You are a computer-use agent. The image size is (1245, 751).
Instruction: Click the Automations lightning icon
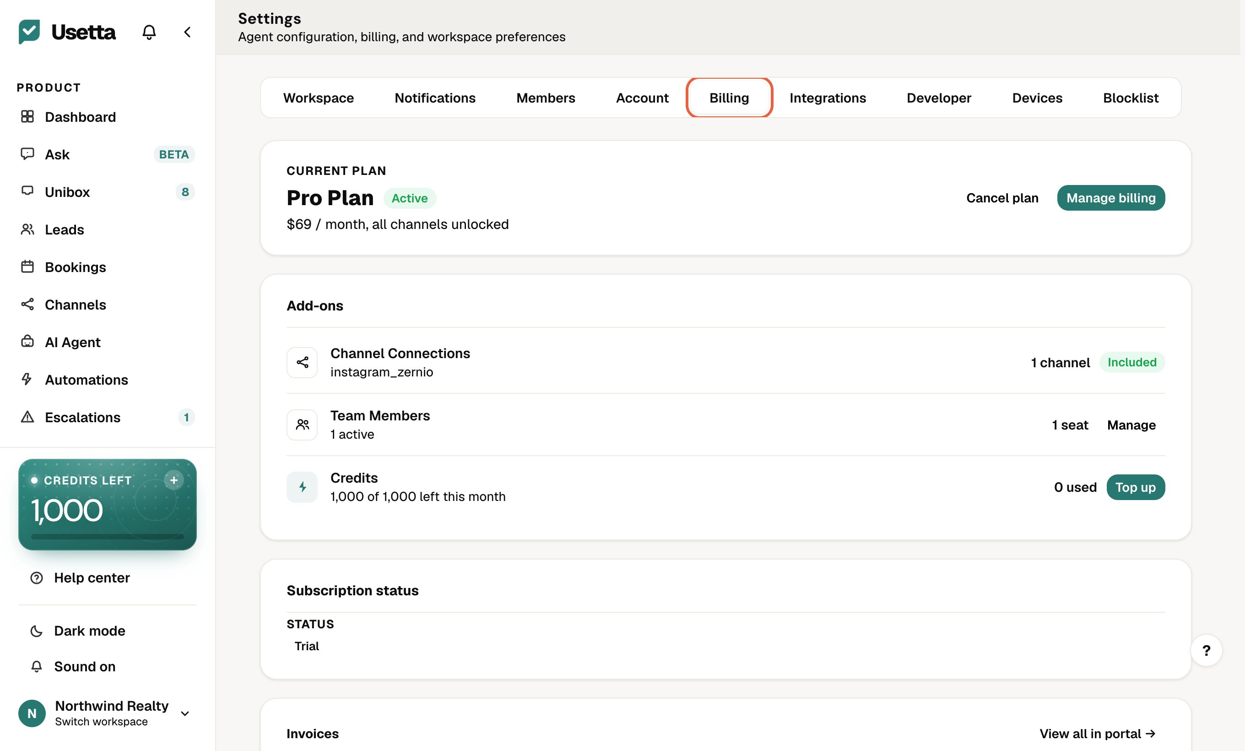coord(27,379)
